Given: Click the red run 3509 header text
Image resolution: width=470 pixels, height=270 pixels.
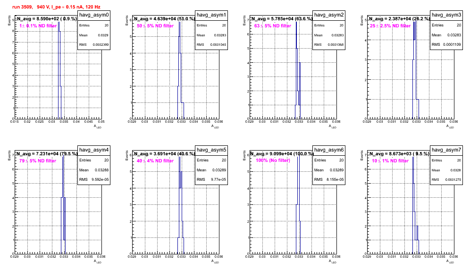Looking at the screenshot, I should pyautogui.click(x=56, y=7).
